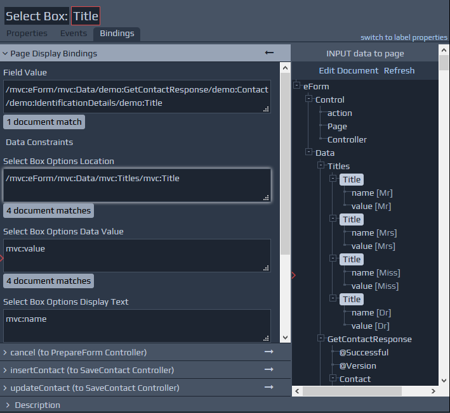Click the Refresh link
Screen dimensions: 450x413
[x=399, y=70]
